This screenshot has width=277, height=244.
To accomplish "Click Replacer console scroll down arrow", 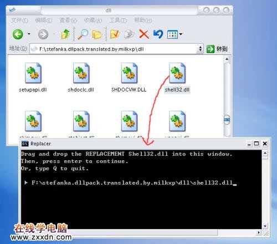I will point(265,226).
